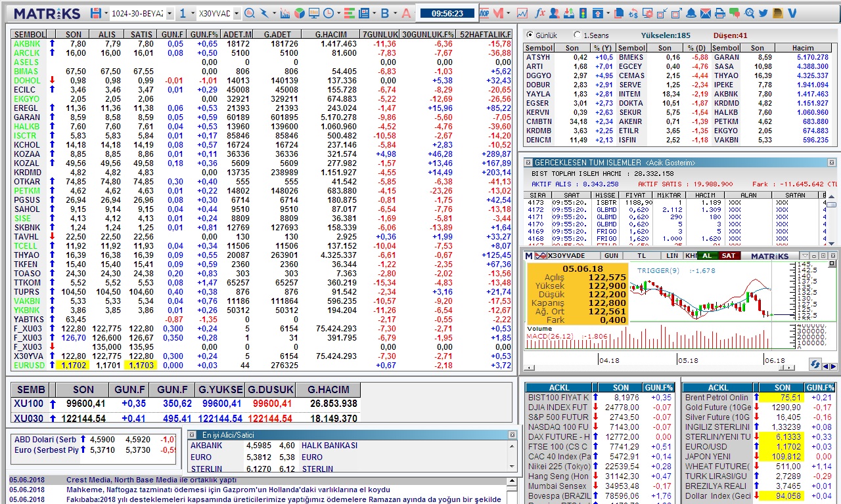Click the colored pie chart icon
The image size is (841, 504).
299,13
